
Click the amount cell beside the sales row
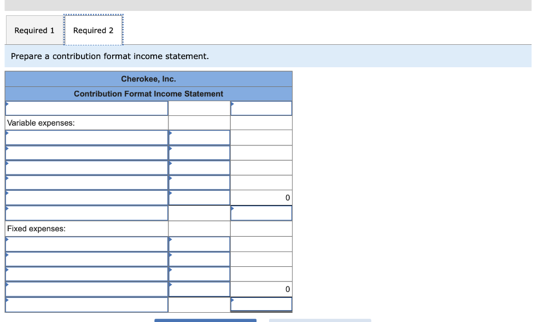[x=261, y=108]
